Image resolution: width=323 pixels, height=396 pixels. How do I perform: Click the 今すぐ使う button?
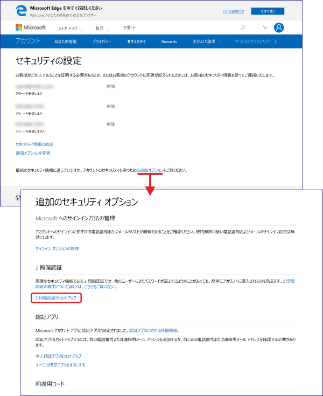(268, 11)
